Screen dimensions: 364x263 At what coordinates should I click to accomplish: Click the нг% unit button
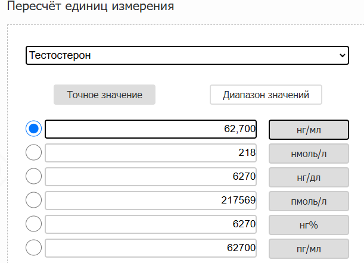pos(309,225)
